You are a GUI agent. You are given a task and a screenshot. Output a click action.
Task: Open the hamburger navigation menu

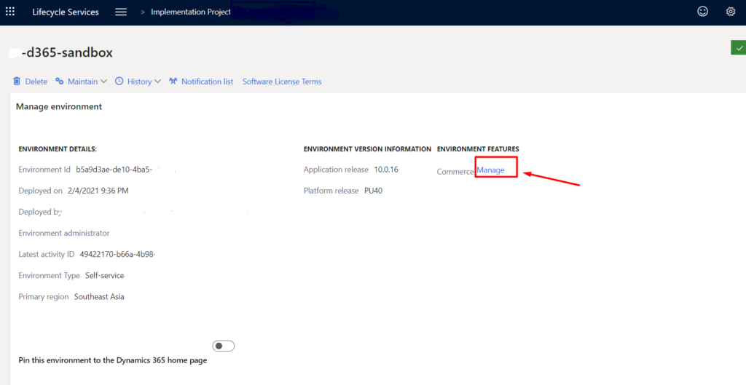(x=121, y=12)
